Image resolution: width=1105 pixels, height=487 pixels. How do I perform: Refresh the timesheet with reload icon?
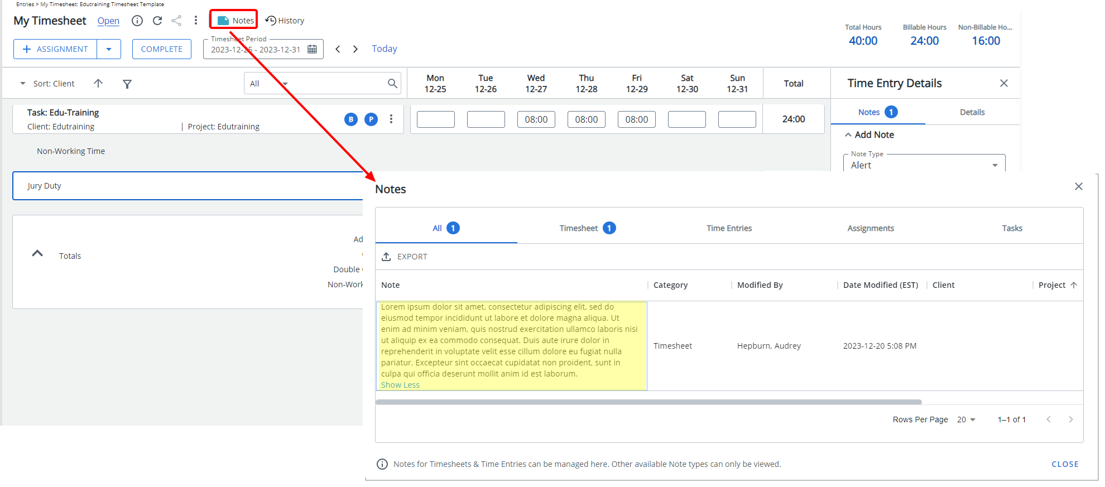click(157, 21)
